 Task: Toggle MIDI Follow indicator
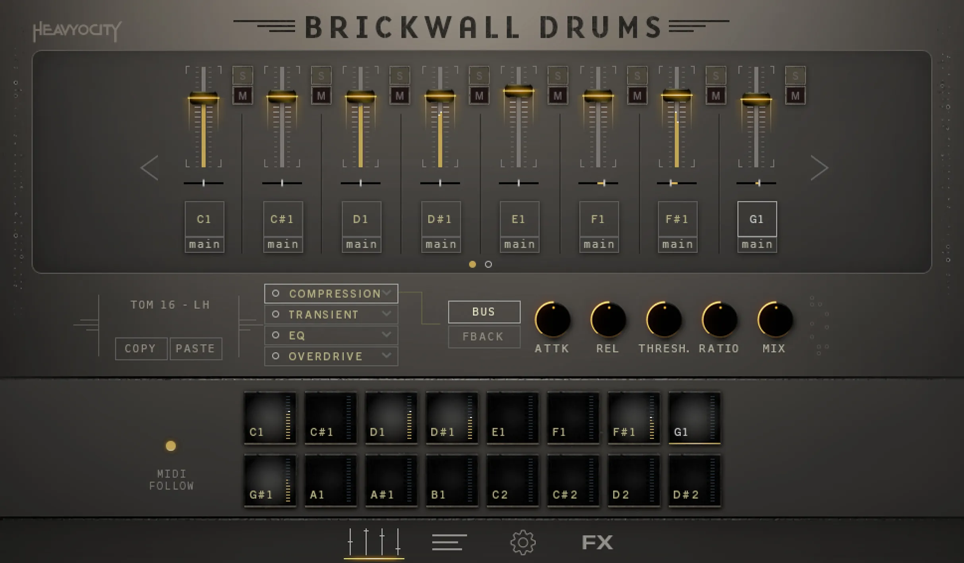tap(170, 446)
